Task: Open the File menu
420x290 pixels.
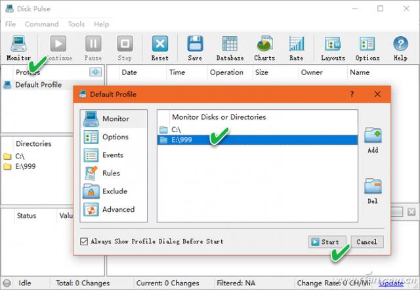Action: pos(10,24)
